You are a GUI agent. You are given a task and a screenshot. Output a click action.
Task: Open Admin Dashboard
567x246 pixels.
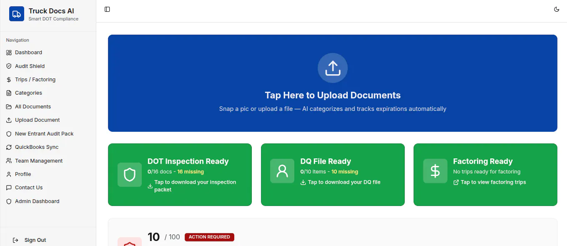[48, 201]
